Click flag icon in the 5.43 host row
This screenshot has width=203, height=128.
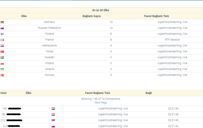(53, 126)
